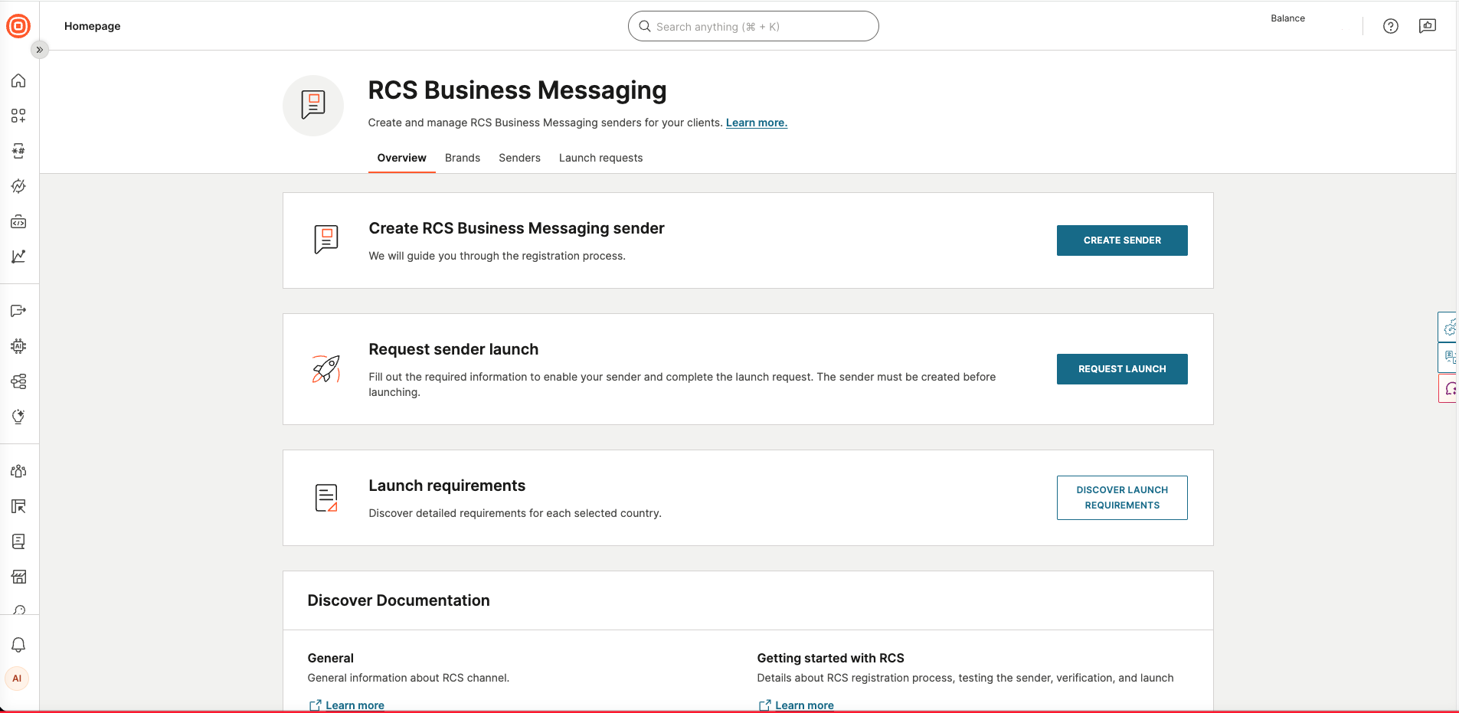Click the REQUEST LAUNCH button
1459x713 pixels.
1121,368
